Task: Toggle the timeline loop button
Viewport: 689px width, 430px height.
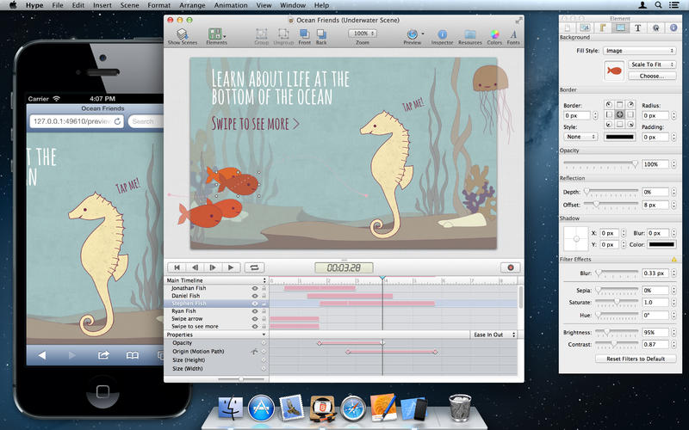Action: [254, 267]
